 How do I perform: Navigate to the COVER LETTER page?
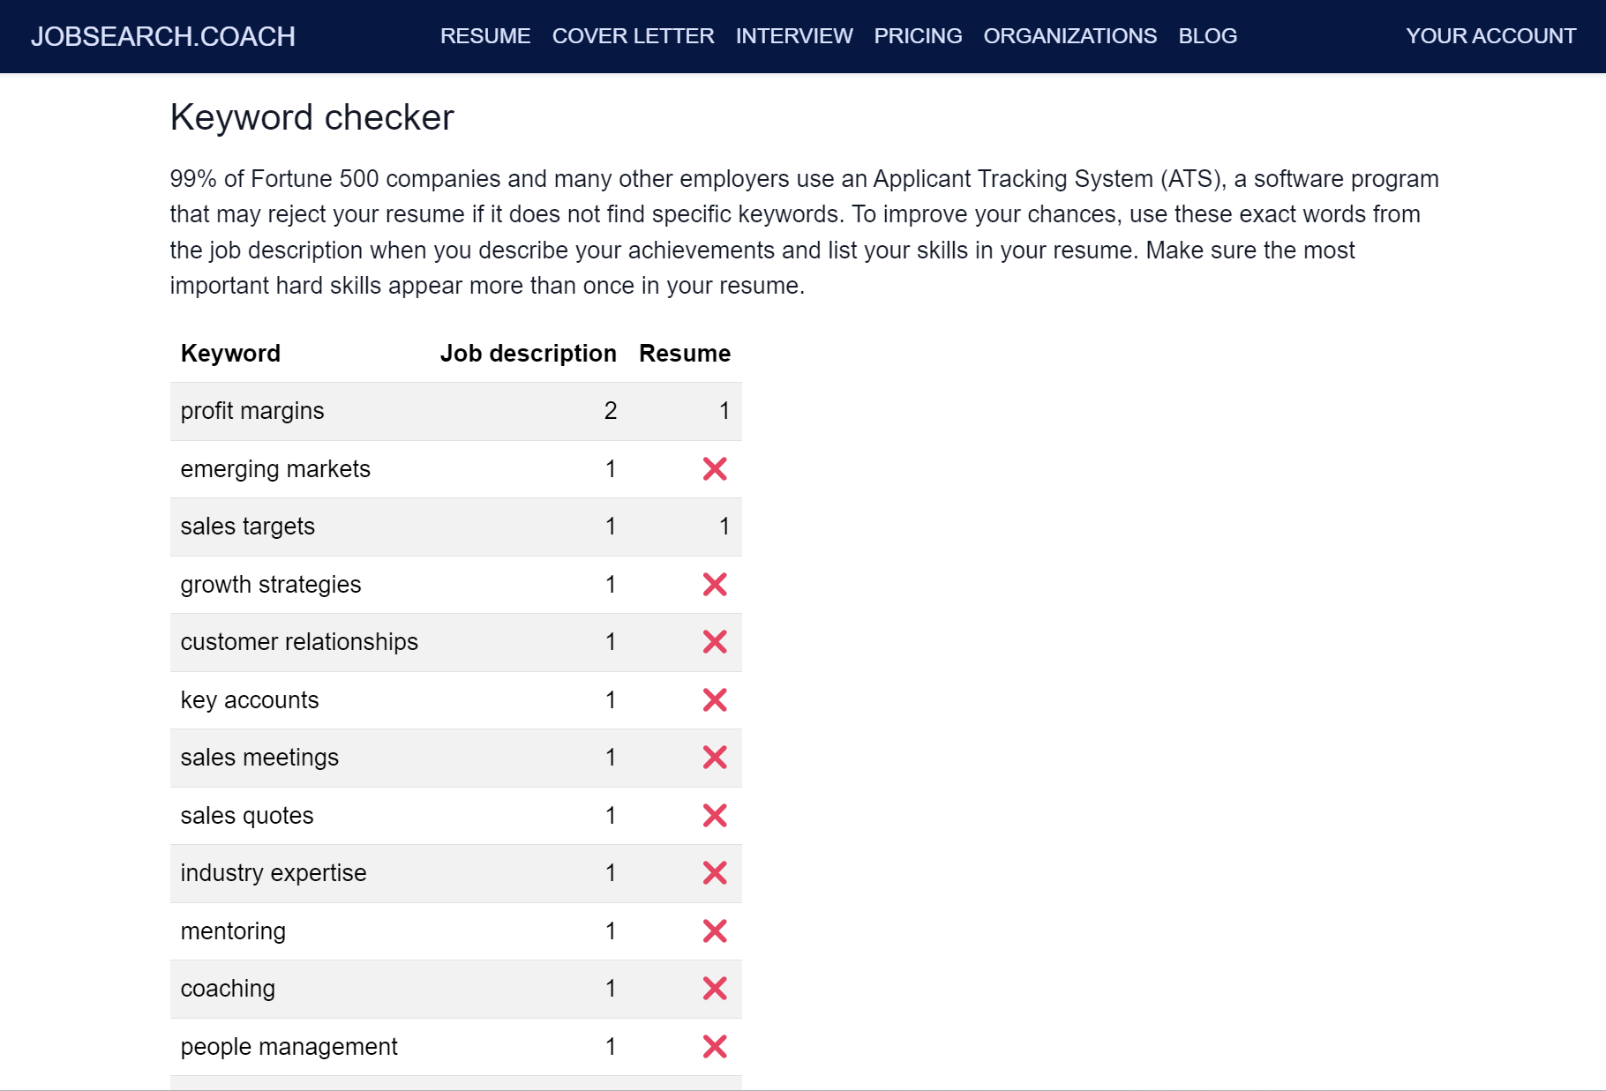pos(633,36)
